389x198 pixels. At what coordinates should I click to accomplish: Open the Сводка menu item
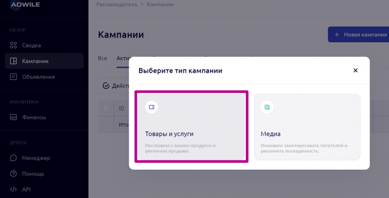[x=44, y=45]
